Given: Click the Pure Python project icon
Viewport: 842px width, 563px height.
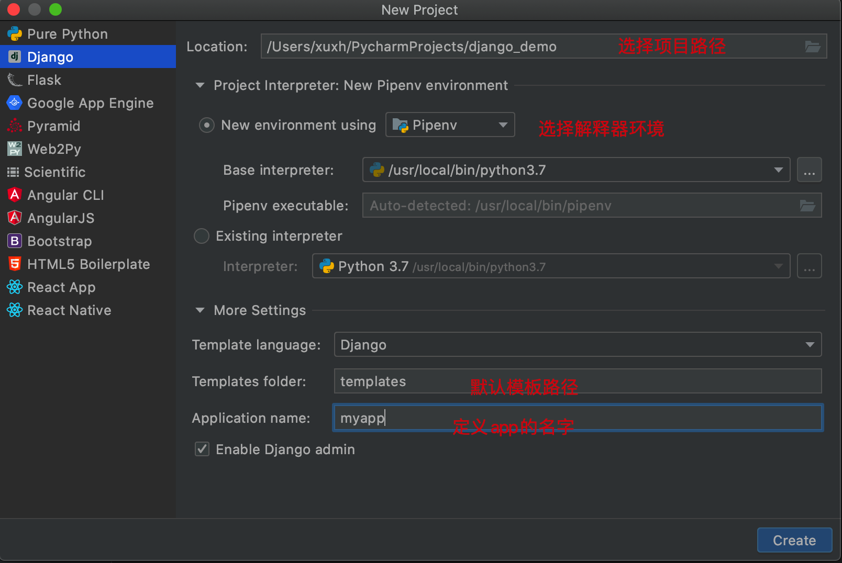Looking at the screenshot, I should coord(15,34).
